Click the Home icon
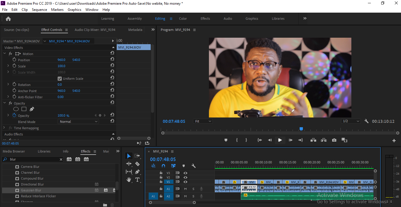This screenshot has height=207, width=401. click(8, 19)
